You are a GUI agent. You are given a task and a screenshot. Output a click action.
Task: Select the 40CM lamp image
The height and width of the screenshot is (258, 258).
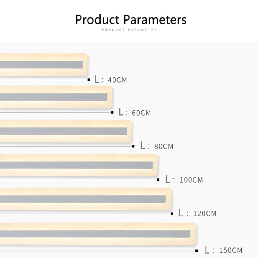(43, 64)
